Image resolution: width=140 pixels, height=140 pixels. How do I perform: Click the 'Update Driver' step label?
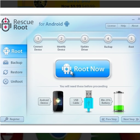pyautogui.click(x=85, y=48)
